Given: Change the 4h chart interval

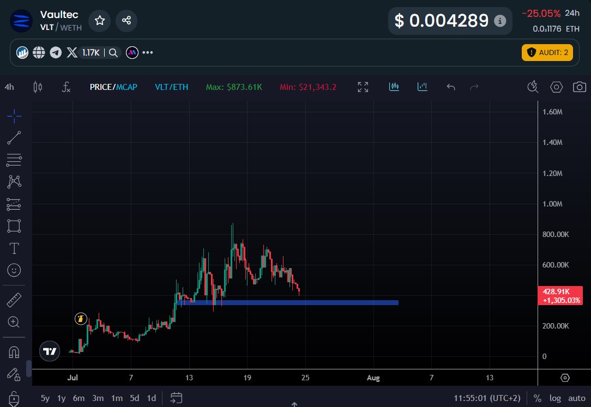Looking at the screenshot, I should pyautogui.click(x=9, y=87).
